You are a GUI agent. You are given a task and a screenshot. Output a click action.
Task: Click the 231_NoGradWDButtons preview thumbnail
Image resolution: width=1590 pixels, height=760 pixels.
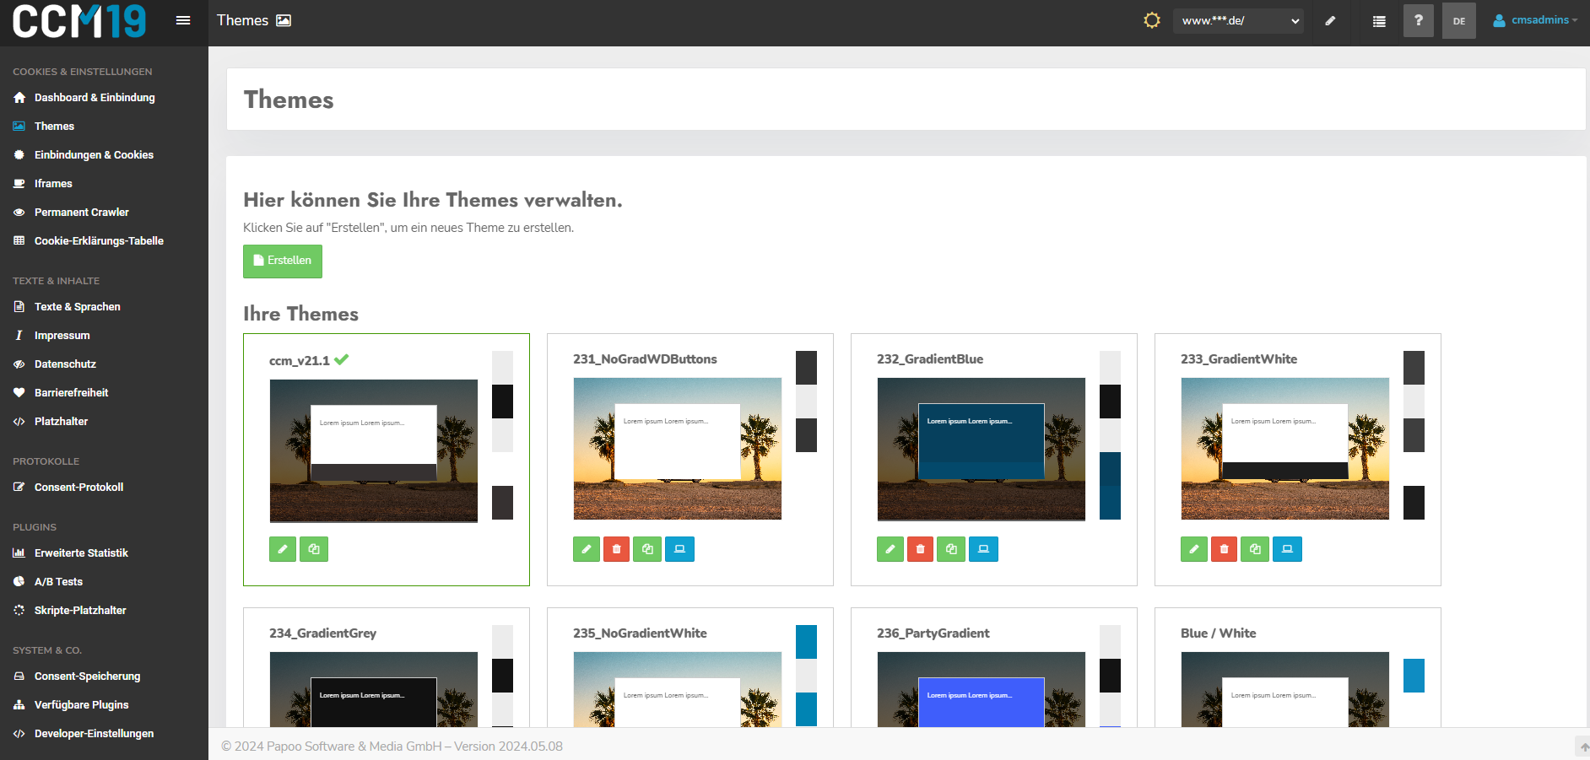click(678, 449)
